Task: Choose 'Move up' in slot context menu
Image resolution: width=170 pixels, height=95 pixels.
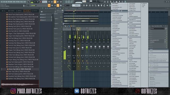Action: (x=151, y=77)
